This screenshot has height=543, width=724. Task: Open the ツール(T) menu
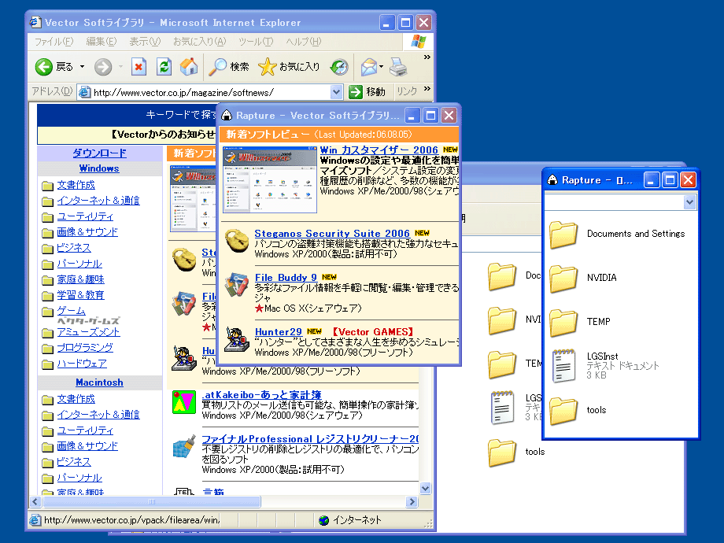(256, 42)
